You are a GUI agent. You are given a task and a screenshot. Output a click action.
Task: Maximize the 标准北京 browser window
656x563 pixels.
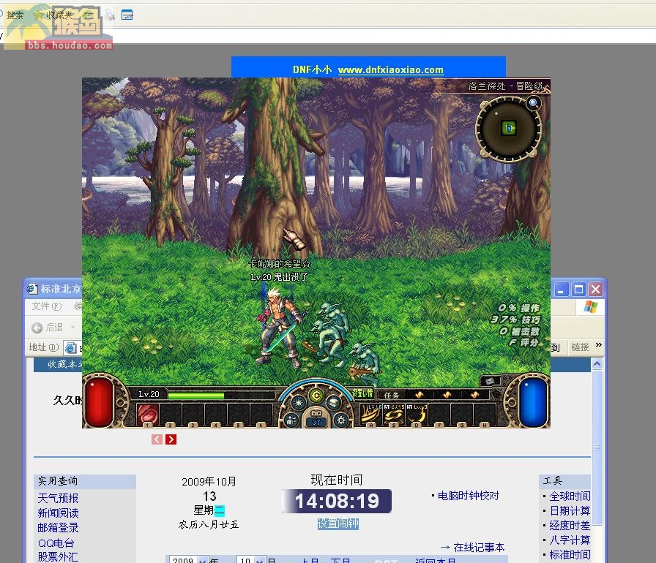tap(578, 289)
